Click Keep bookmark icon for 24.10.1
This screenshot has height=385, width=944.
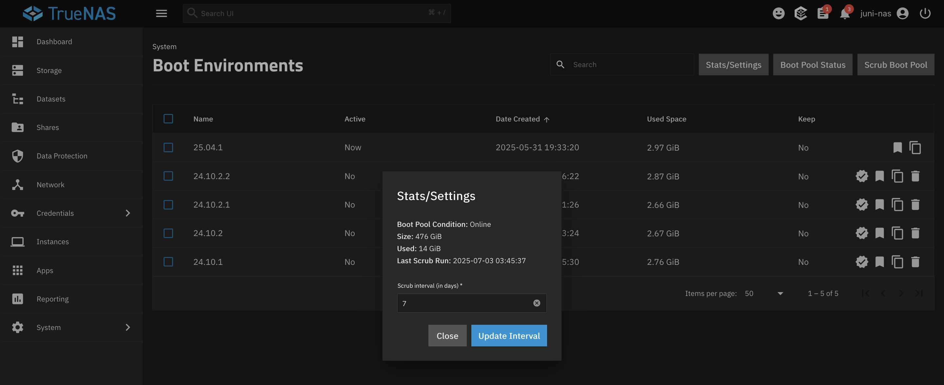(x=879, y=262)
